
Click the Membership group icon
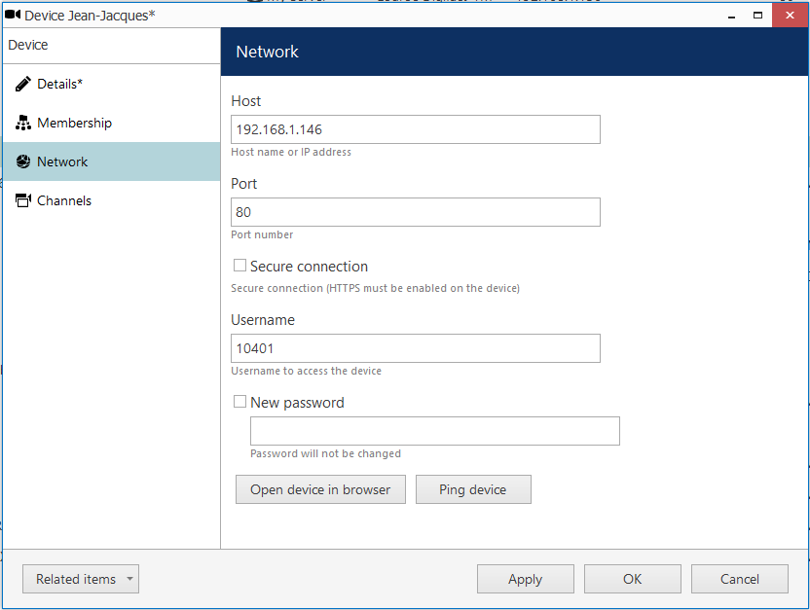pyautogui.click(x=22, y=123)
